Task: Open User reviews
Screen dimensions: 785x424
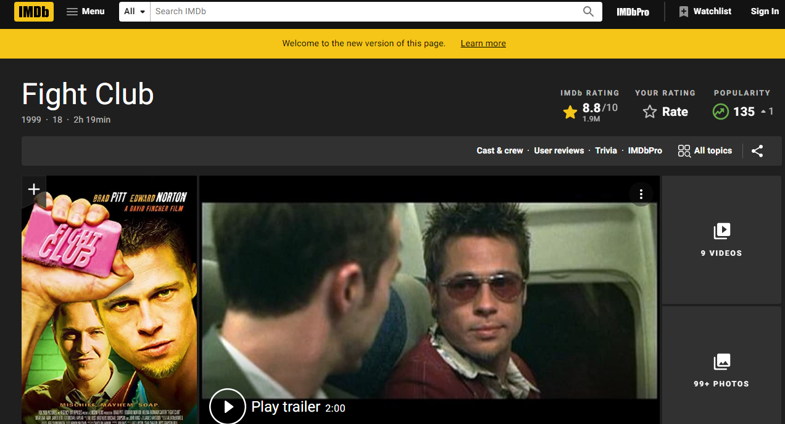Action: pos(559,150)
